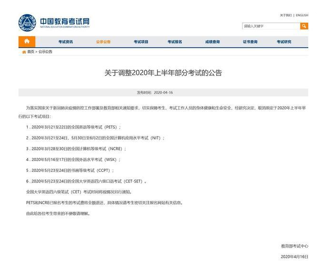Click list item 2 about NIT exam
The image size is (323, 263).
95,138
